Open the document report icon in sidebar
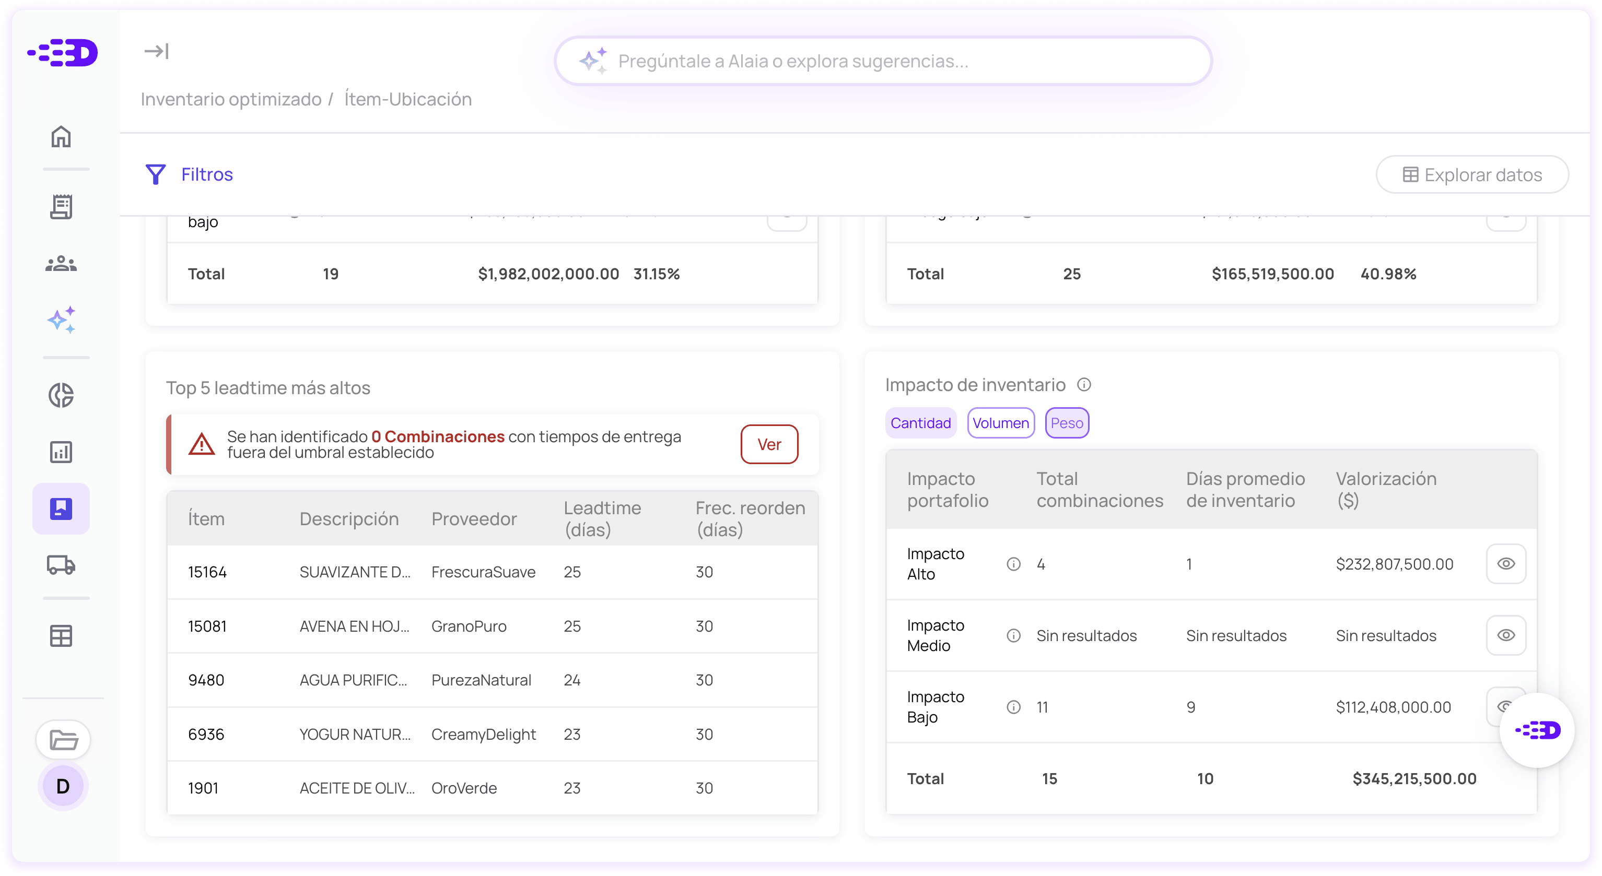 coord(61,206)
